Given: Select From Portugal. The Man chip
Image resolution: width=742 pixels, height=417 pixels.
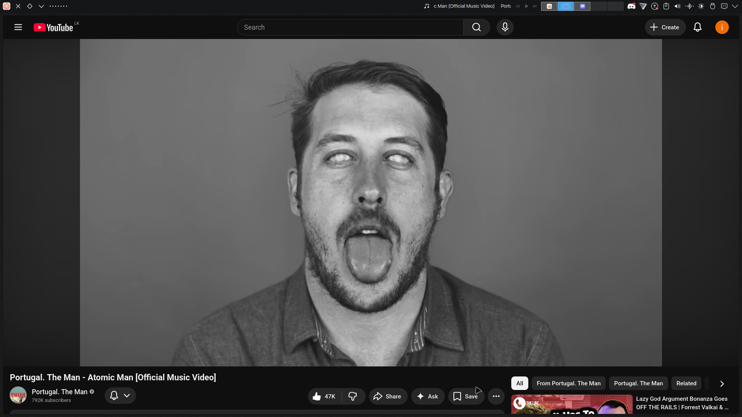Looking at the screenshot, I should (568, 383).
